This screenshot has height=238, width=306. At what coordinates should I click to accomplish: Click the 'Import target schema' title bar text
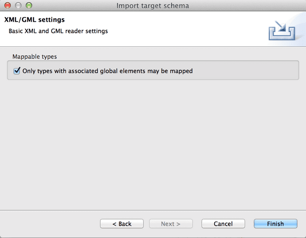point(153,6)
